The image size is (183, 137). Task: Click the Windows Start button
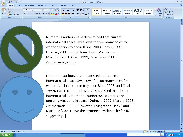(x=7, y=135)
